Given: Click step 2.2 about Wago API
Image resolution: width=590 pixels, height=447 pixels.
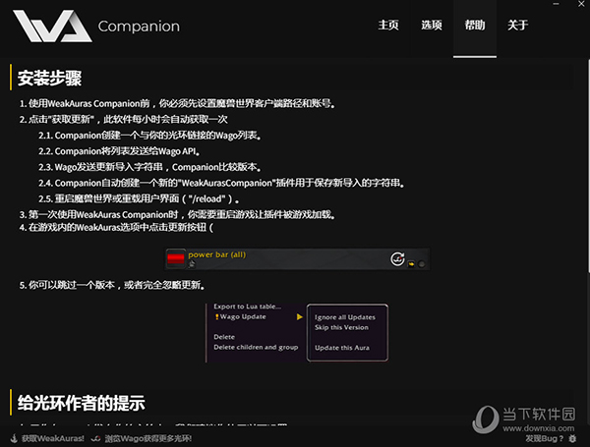Looking at the screenshot, I should pyautogui.click(x=119, y=151).
